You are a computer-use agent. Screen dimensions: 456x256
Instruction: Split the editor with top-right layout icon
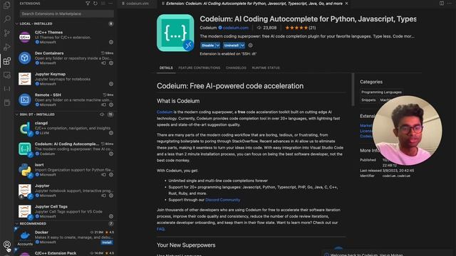tap(442, 4)
